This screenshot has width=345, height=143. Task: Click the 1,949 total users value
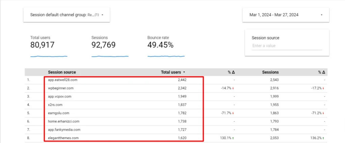(182, 97)
